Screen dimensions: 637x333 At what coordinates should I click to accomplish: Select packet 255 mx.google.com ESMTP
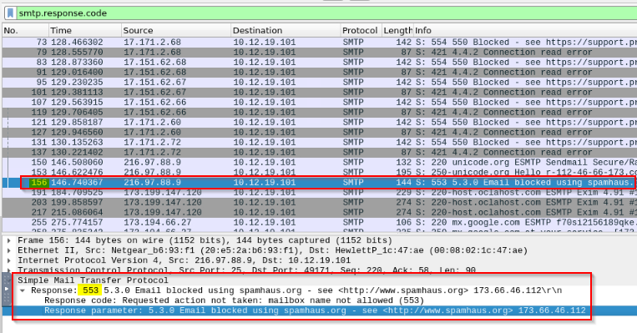pos(319,223)
